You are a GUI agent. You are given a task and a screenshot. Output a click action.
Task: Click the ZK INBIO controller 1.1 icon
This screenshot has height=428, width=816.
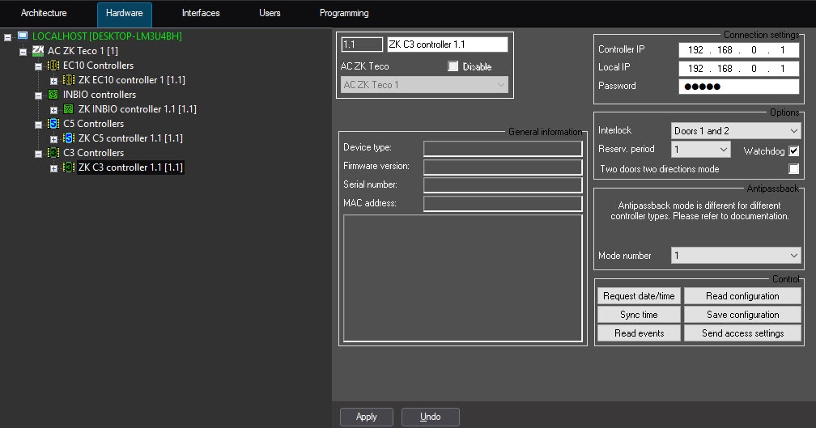click(69, 109)
